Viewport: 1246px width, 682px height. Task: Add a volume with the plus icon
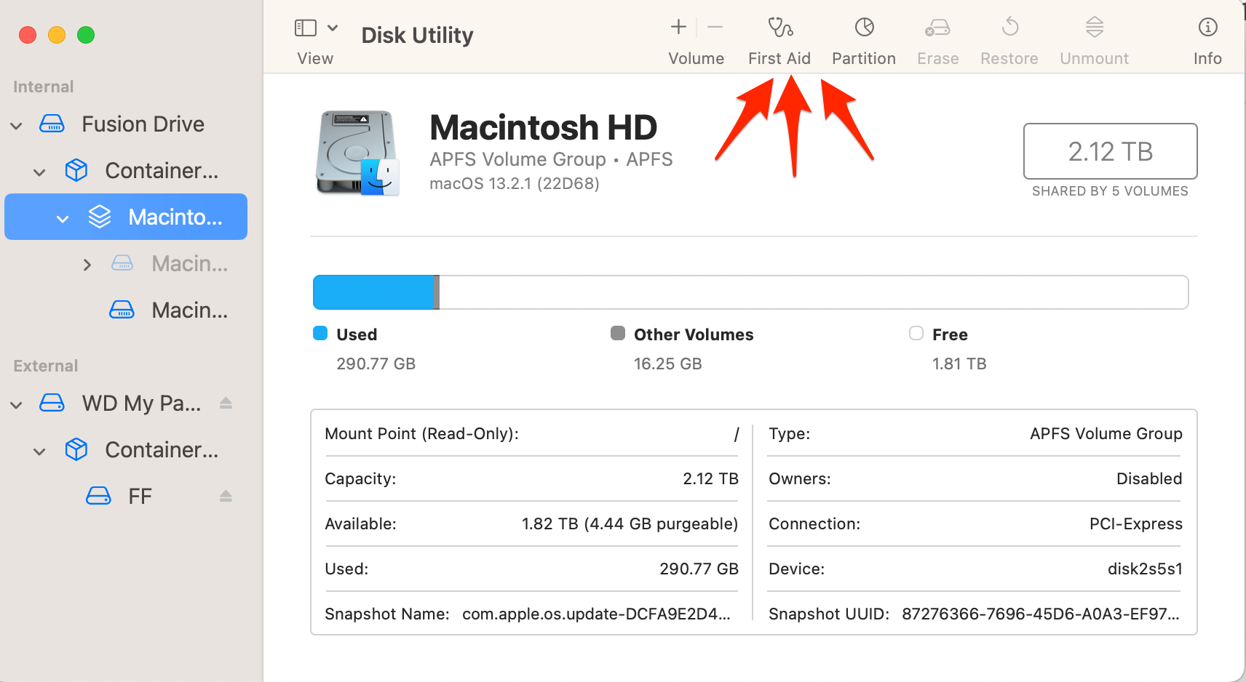point(678,28)
